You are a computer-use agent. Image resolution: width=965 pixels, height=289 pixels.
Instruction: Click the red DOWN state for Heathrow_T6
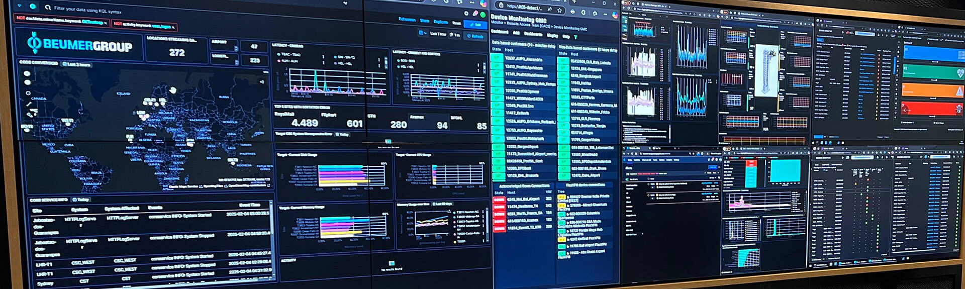499,207
